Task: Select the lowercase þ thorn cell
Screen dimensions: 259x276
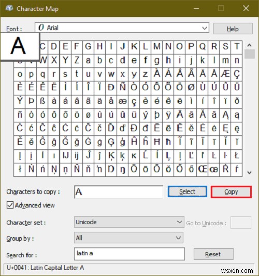Action: pos(157,115)
